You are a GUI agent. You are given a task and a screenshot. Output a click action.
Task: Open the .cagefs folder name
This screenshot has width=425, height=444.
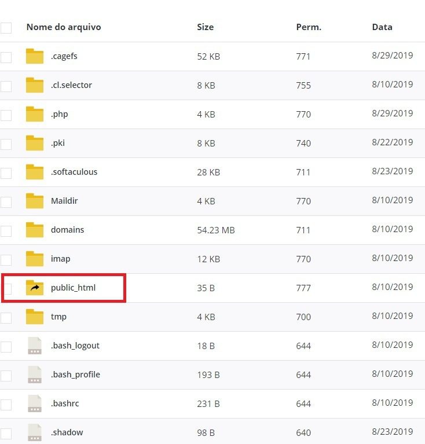coord(64,56)
